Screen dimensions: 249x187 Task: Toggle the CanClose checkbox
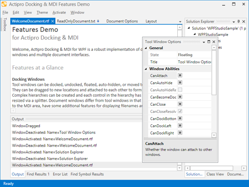point(180,104)
